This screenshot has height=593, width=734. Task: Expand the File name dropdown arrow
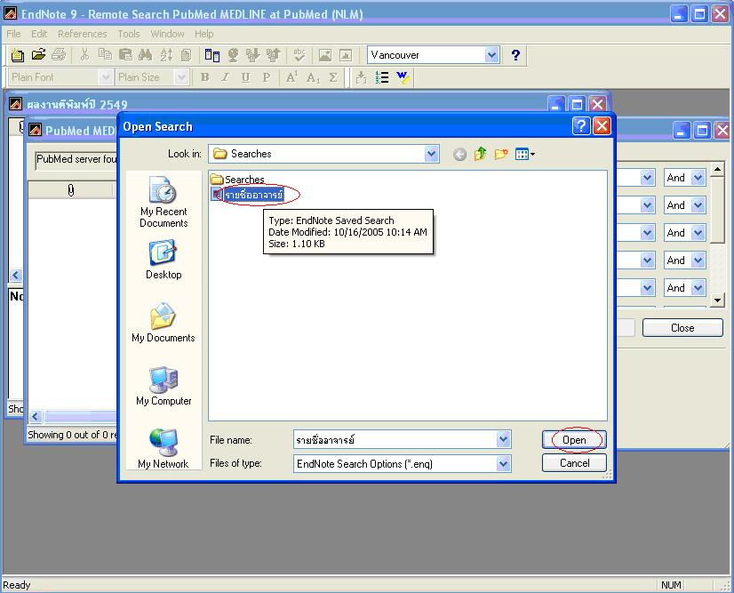(503, 439)
